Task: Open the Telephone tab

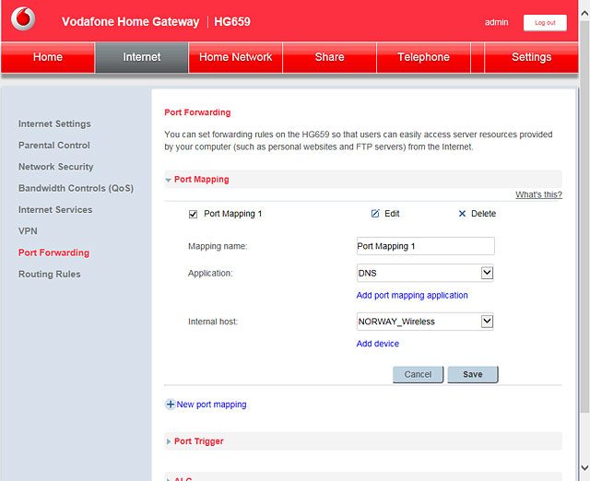Action: tap(423, 57)
